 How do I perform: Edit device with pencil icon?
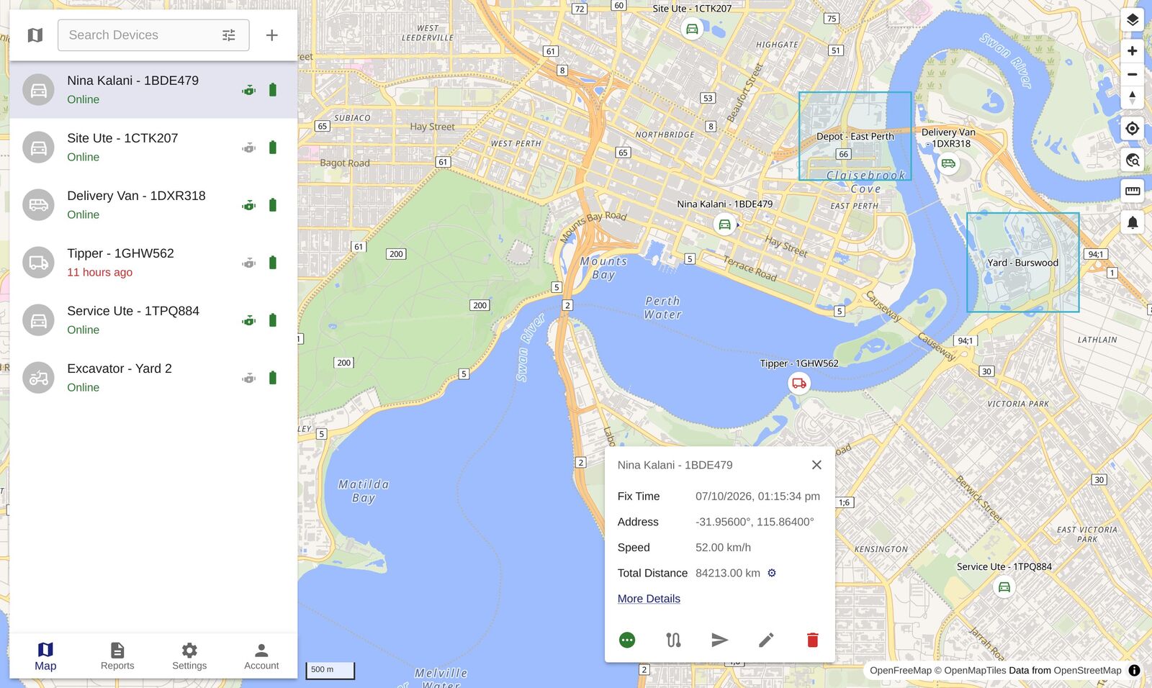766,640
